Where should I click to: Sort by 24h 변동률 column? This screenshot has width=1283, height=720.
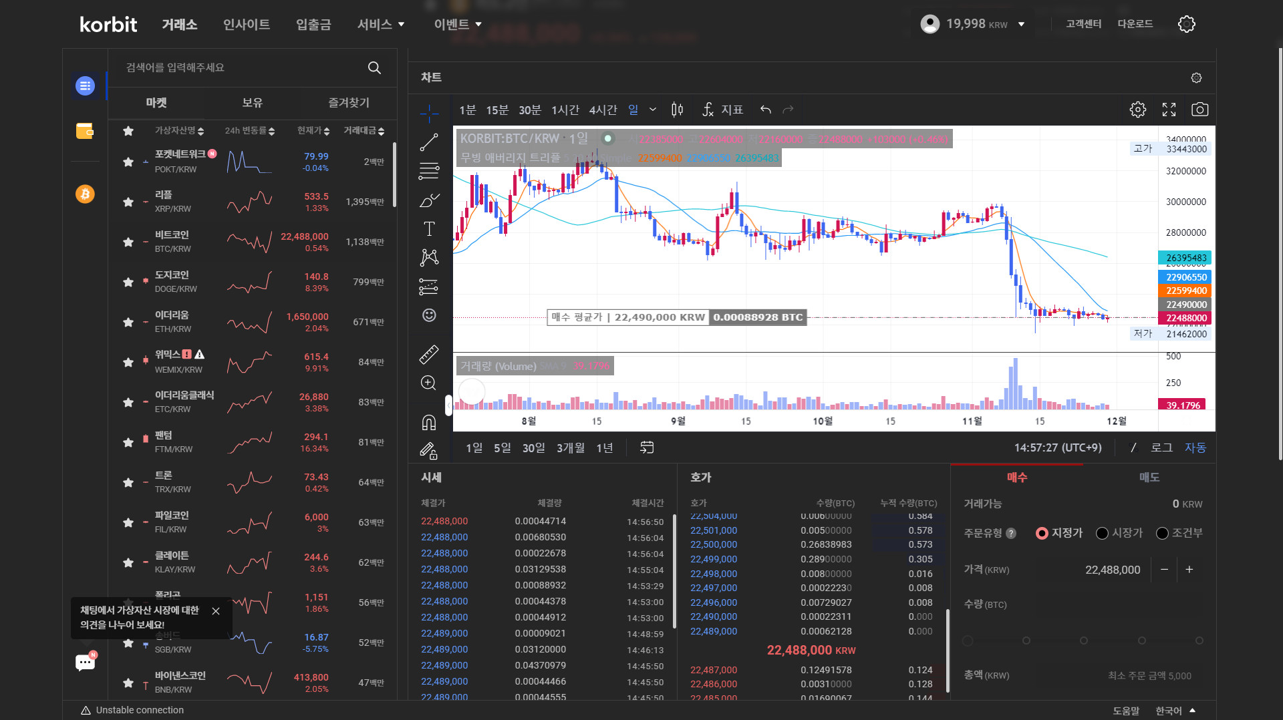coord(250,131)
